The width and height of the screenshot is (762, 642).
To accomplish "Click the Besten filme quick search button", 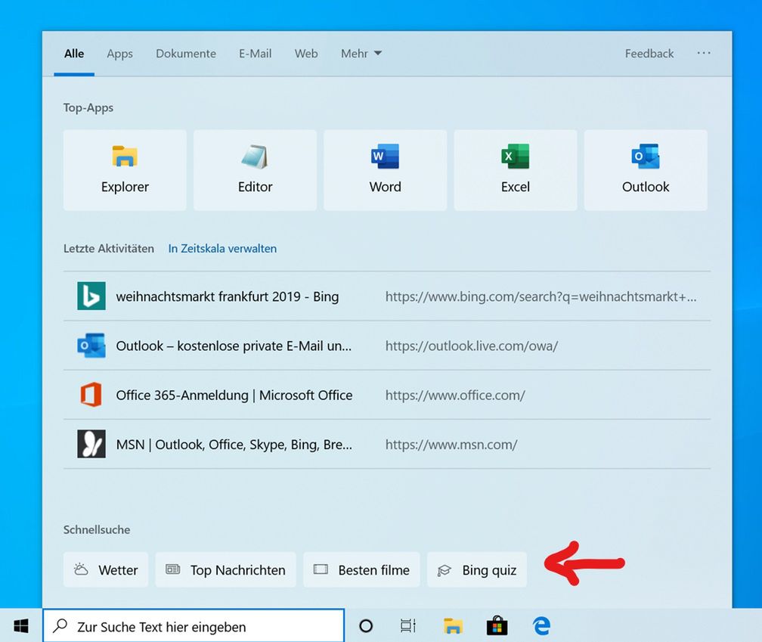I will click(361, 569).
